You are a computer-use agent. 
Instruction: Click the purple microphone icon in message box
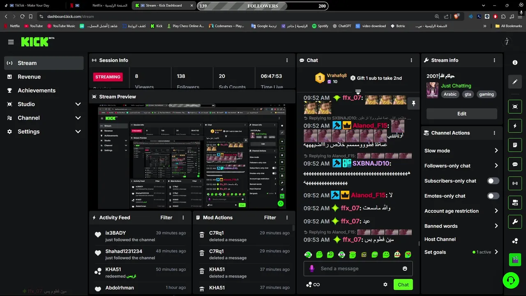click(x=312, y=268)
